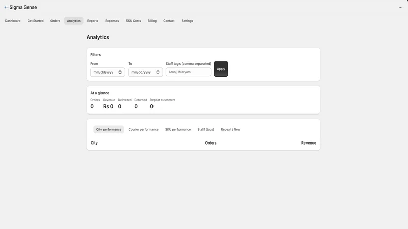Open the Reports section
The image size is (408, 229).
coord(93,21)
